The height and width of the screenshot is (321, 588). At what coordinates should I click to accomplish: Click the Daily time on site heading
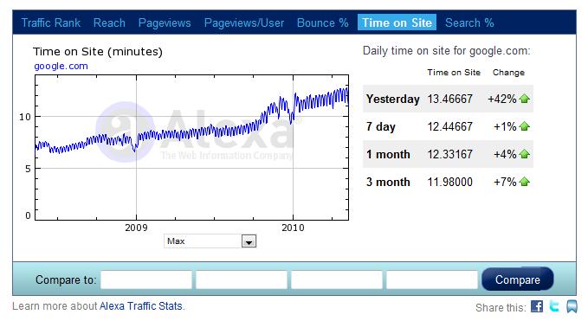(446, 51)
